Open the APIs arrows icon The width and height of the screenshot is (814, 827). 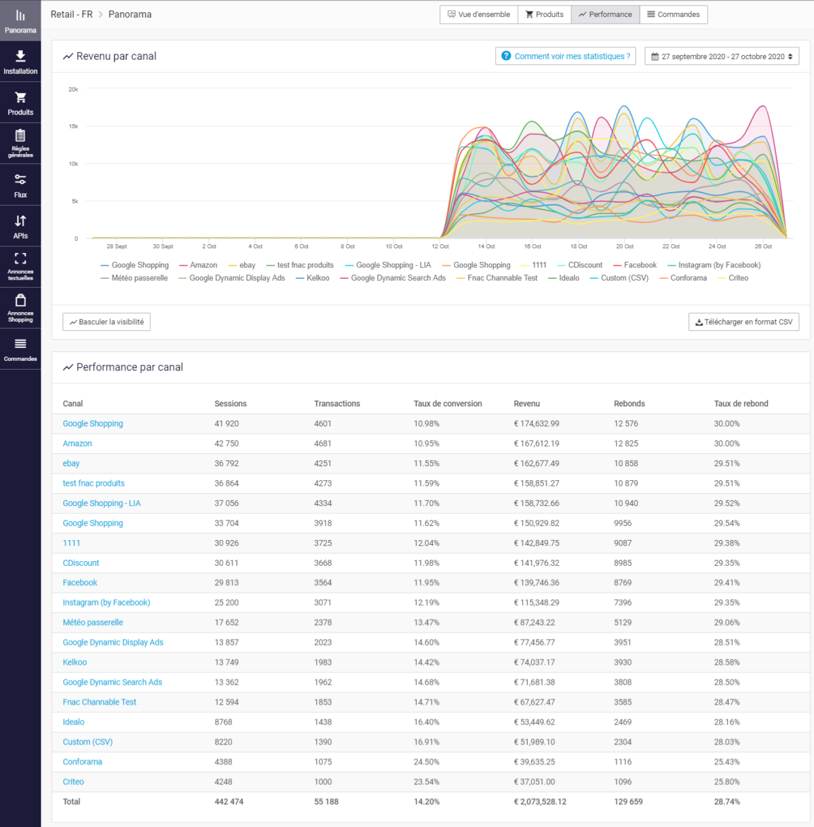pos(20,221)
